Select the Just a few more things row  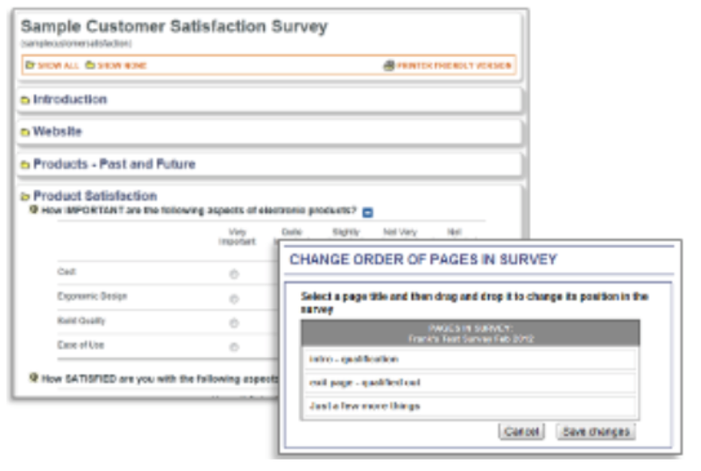click(471, 406)
